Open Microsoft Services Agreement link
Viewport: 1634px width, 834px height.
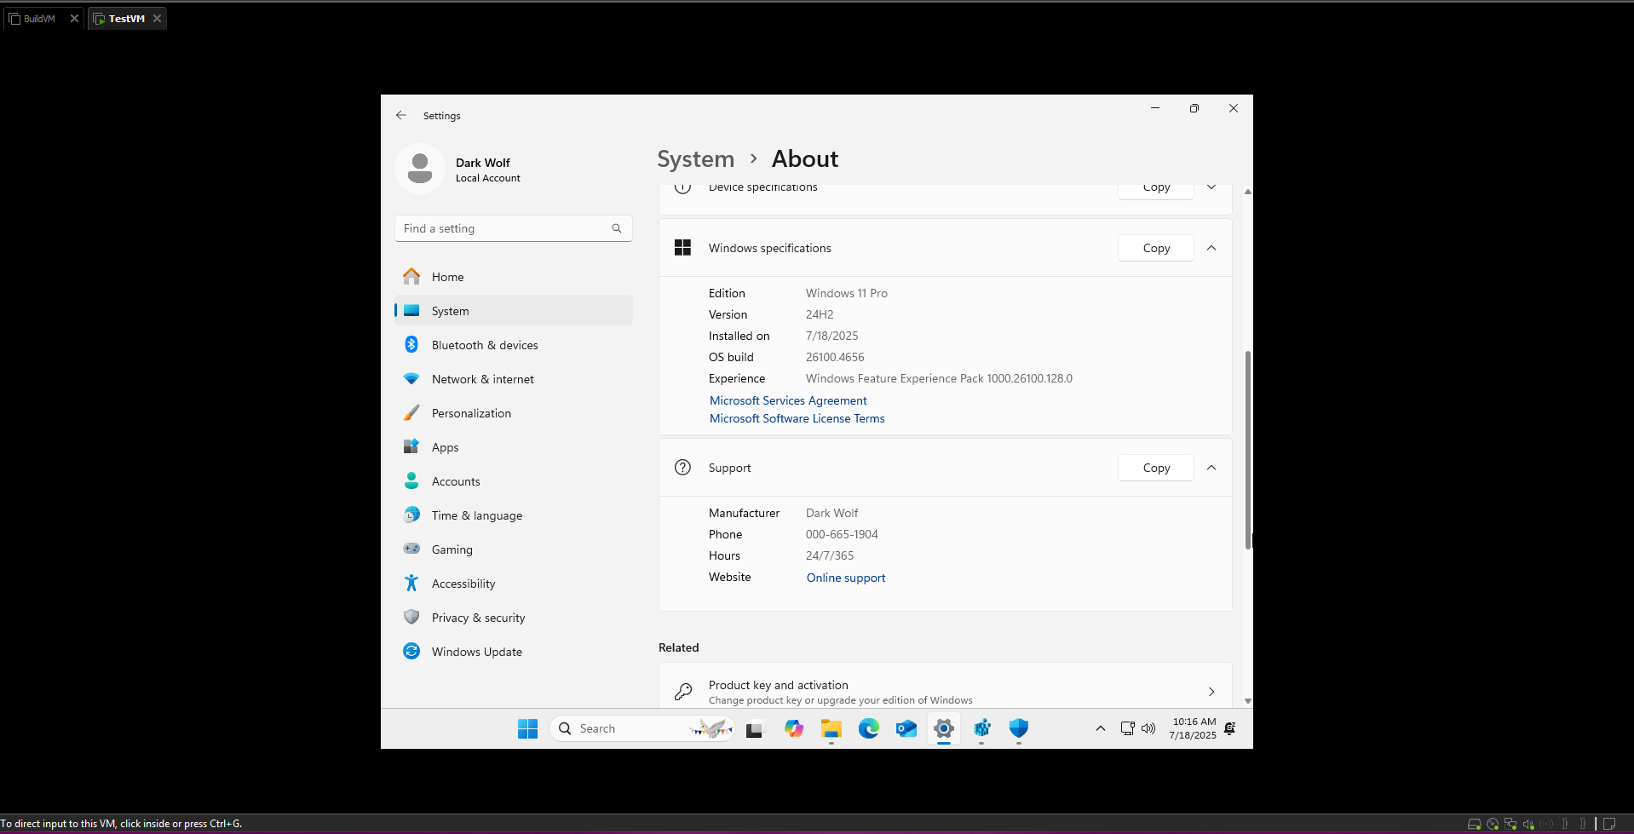click(x=788, y=400)
